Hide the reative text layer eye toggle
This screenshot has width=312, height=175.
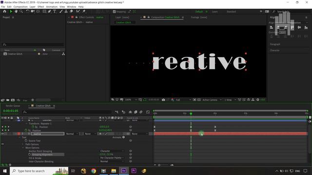click(2, 134)
